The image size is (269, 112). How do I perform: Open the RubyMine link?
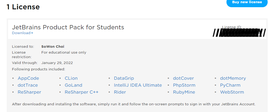(x=184, y=92)
